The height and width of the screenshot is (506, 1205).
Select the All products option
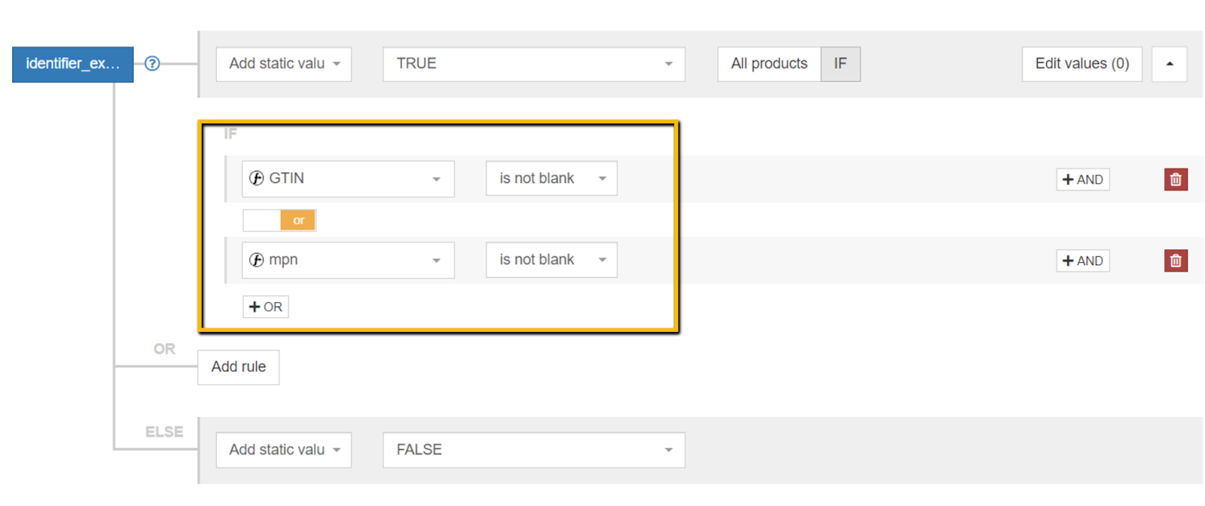coord(769,64)
